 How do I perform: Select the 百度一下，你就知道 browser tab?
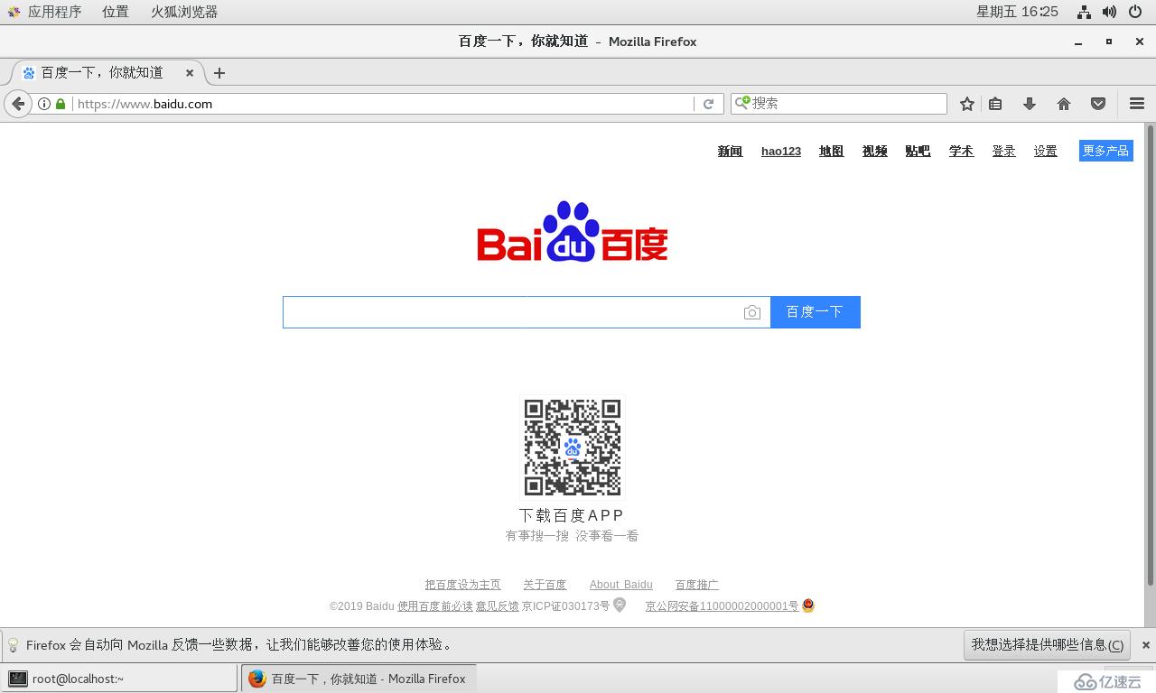(x=107, y=73)
